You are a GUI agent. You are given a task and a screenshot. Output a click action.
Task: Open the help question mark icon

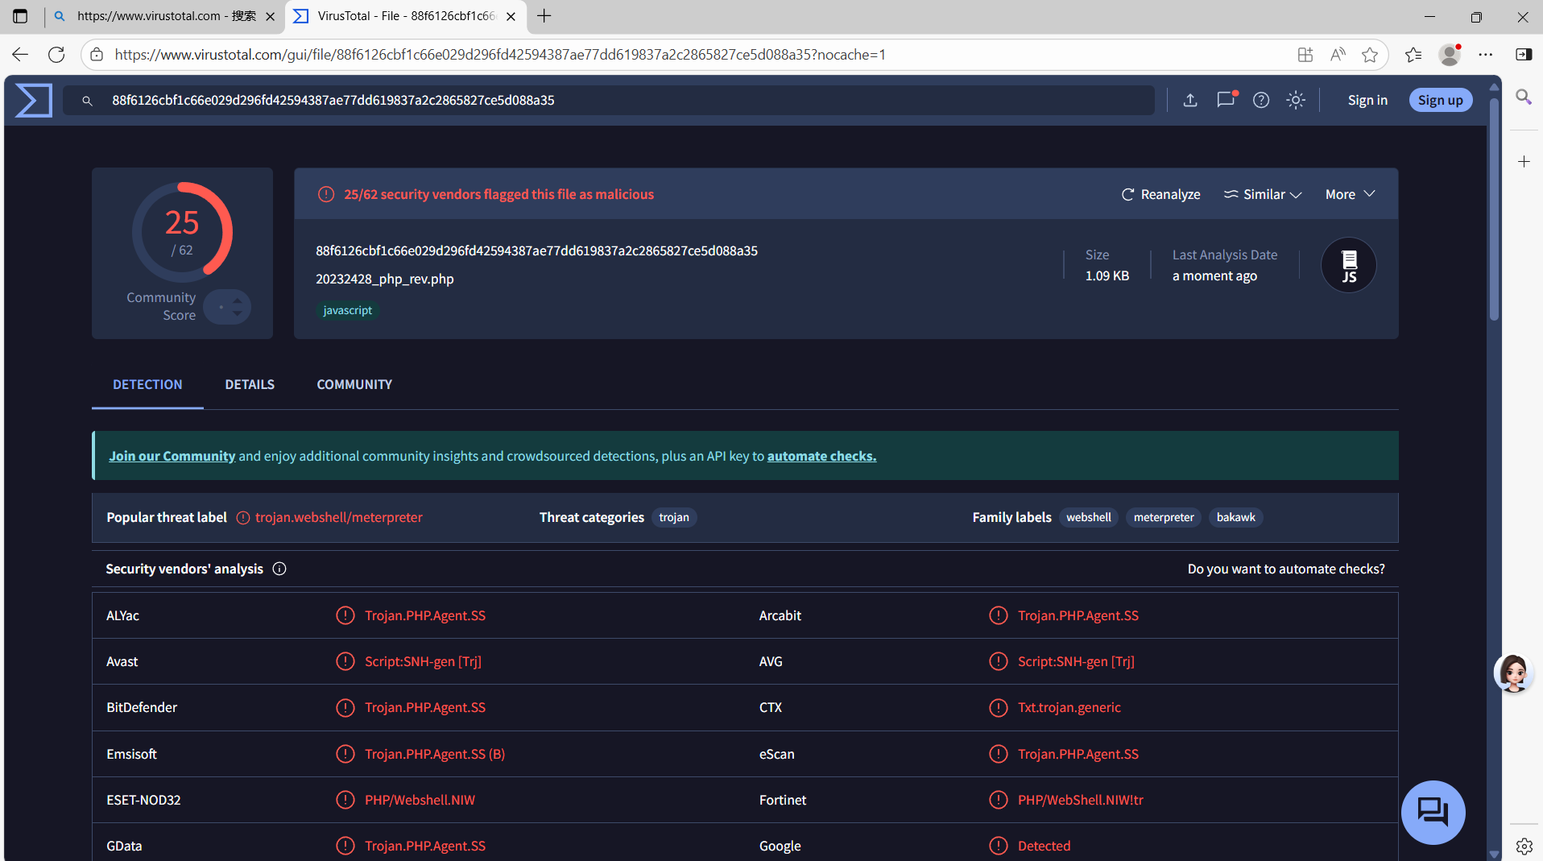1261,100
